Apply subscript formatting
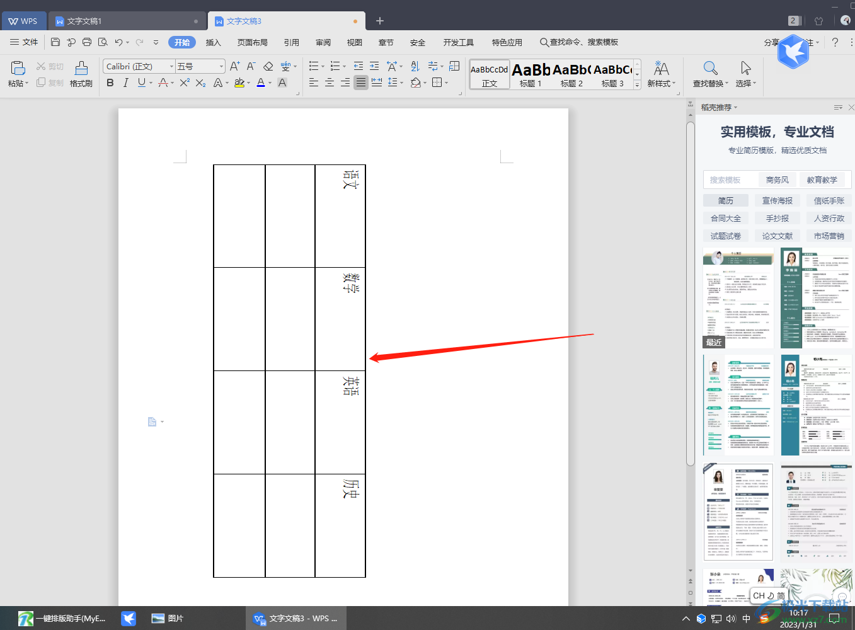The height and width of the screenshot is (630, 855). click(x=200, y=83)
